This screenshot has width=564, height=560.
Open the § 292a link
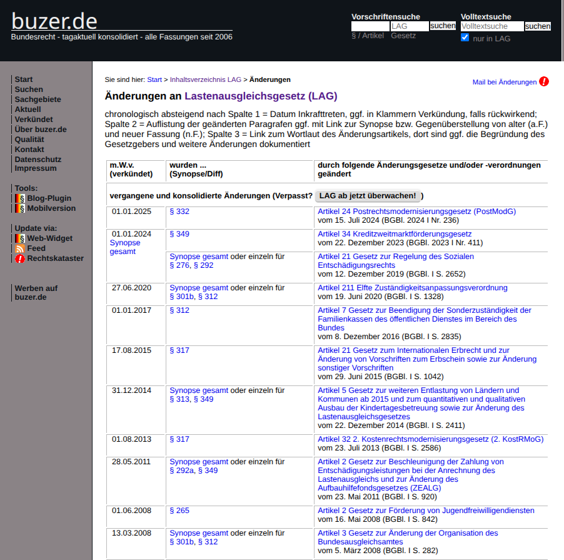tap(182, 471)
